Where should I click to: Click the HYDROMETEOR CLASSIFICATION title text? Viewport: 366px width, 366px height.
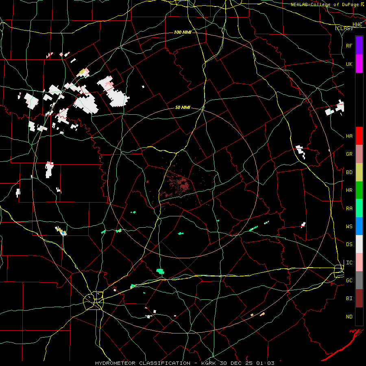[143, 363]
